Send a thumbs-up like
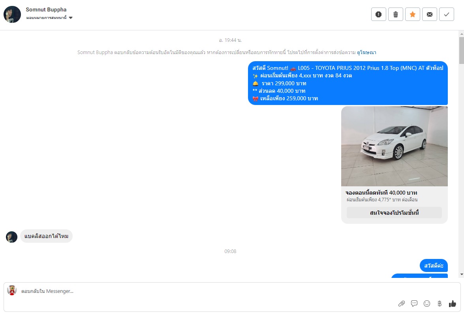 coord(452,304)
